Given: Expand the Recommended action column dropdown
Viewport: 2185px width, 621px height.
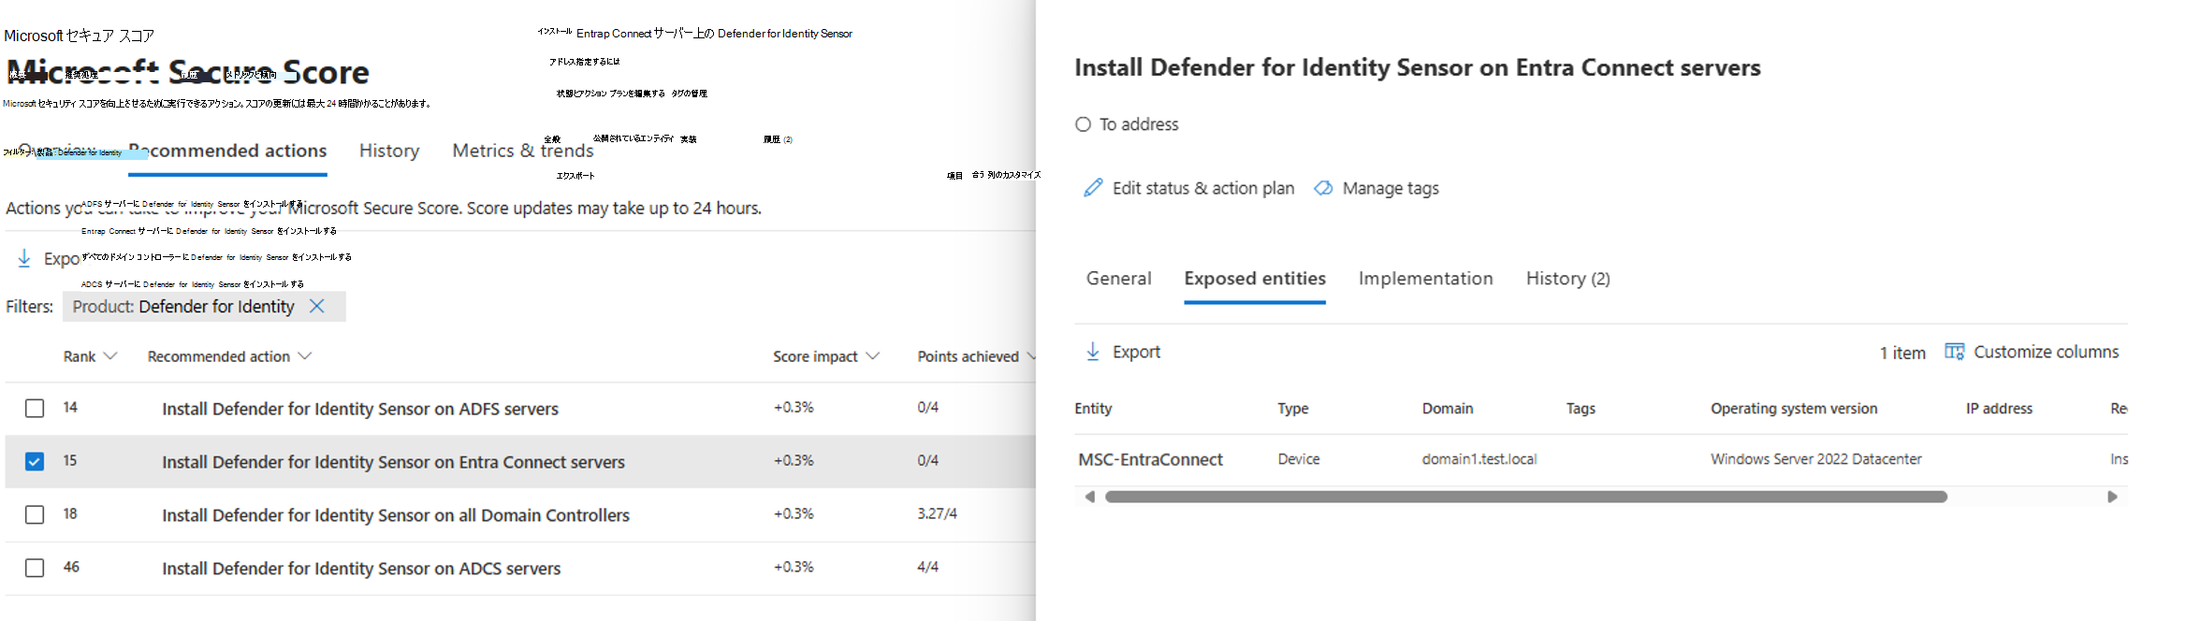Looking at the screenshot, I should point(304,356).
